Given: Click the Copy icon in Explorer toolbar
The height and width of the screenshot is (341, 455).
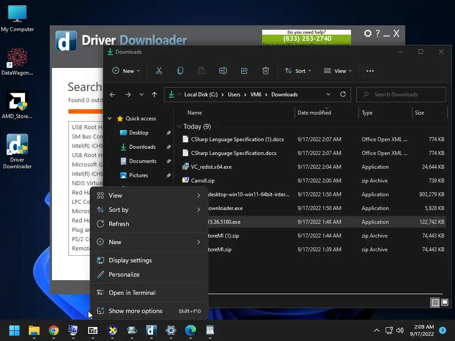Looking at the screenshot, I should 180,71.
